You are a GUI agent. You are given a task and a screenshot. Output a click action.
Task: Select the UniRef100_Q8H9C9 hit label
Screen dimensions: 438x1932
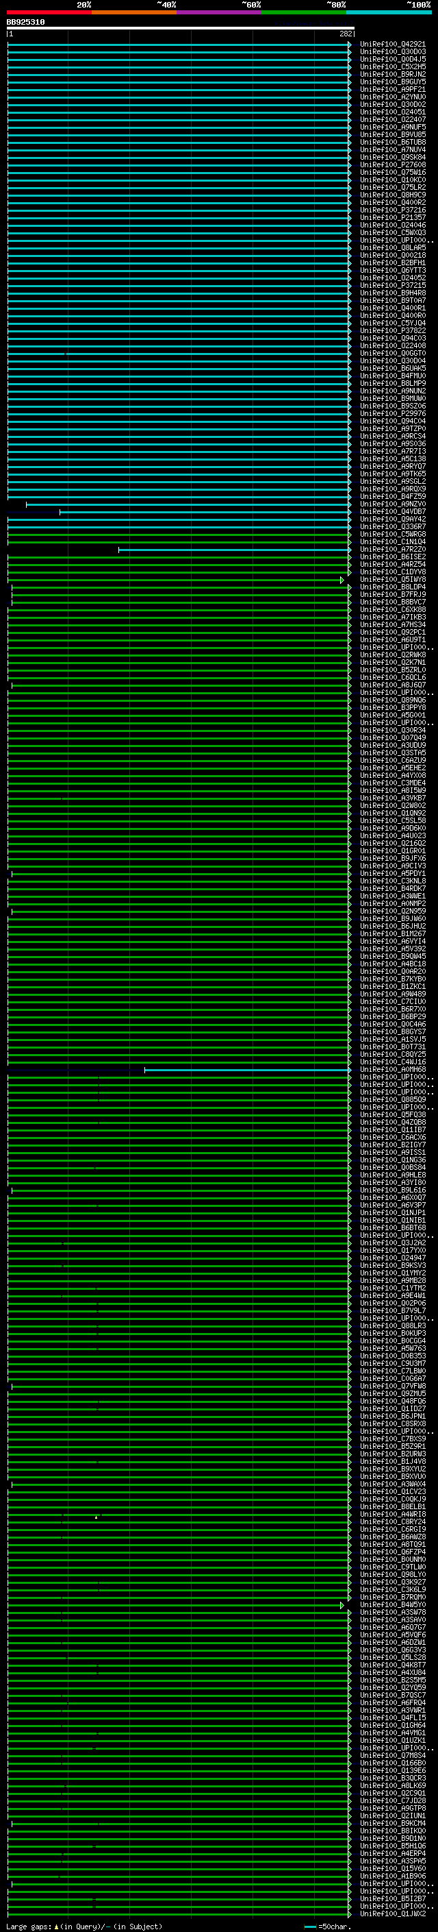click(x=393, y=195)
